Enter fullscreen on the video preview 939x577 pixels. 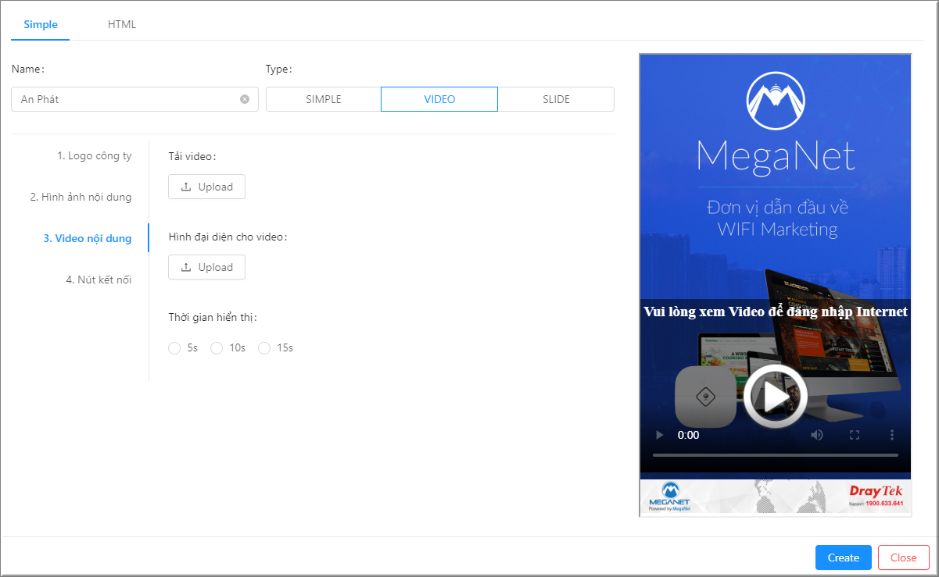point(855,435)
